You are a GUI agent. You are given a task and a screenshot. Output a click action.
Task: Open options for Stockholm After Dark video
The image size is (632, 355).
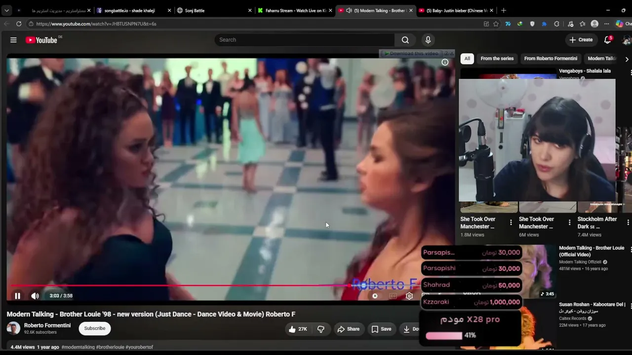point(628,222)
